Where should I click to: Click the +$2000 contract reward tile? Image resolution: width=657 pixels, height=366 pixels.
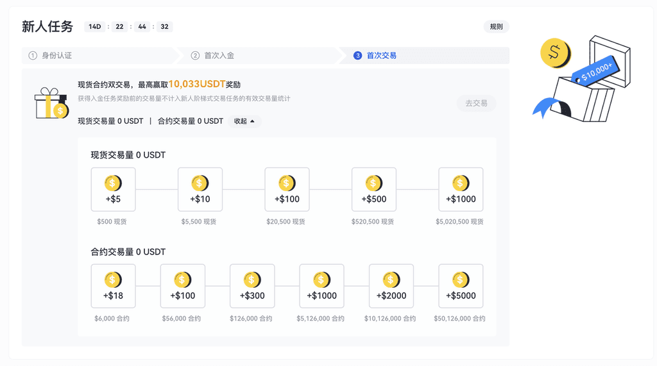[391, 286]
